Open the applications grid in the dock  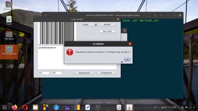(5, 107)
